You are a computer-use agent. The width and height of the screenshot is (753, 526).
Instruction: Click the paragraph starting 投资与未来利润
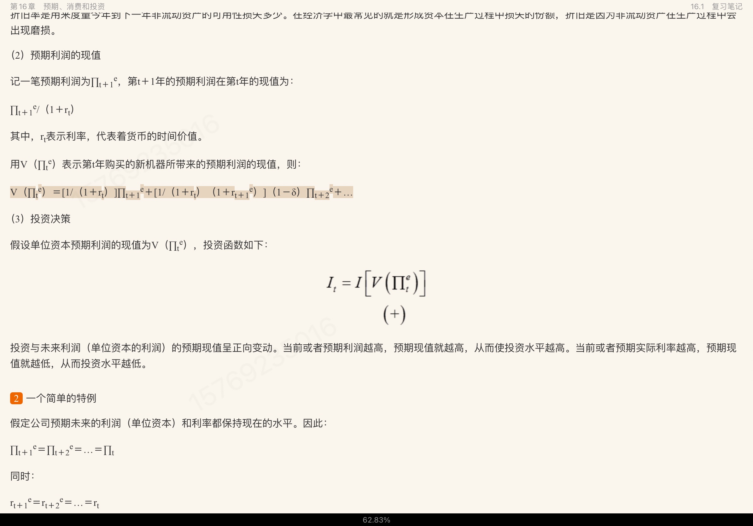pyautogui.click(x=373, y=348)
